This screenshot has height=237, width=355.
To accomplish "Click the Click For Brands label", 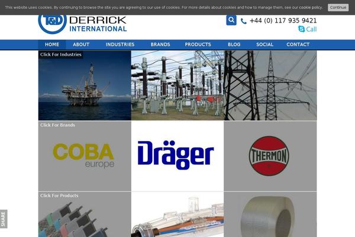I will click(x=57, y=125).
